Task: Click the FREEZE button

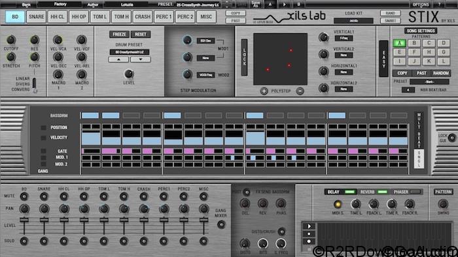Action: click(x=119, y=35)
